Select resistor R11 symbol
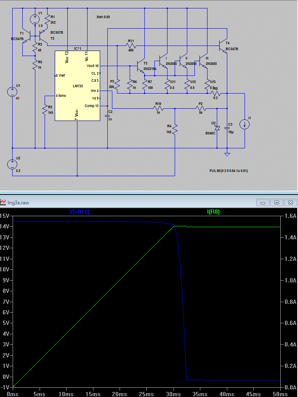This screenshot has width=298, height=397. pyautogui.click(x=131, y=46)
